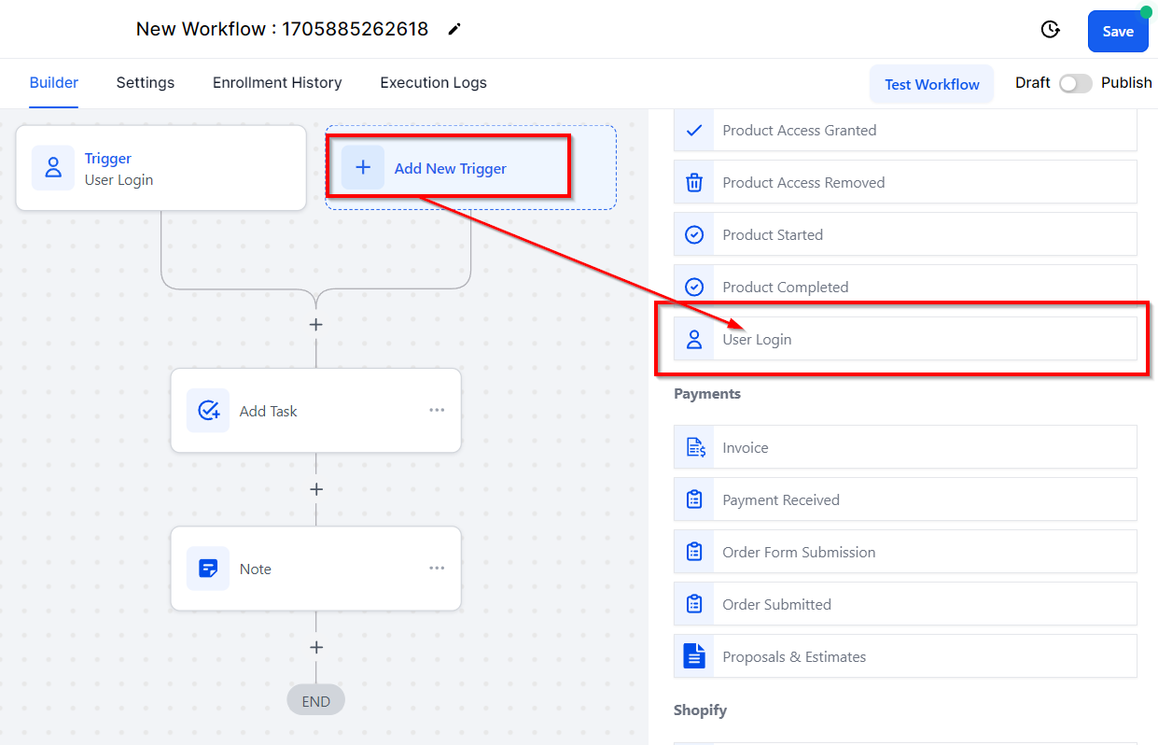
Task: Select Add New Trigger label
Action: pos(451,169)
